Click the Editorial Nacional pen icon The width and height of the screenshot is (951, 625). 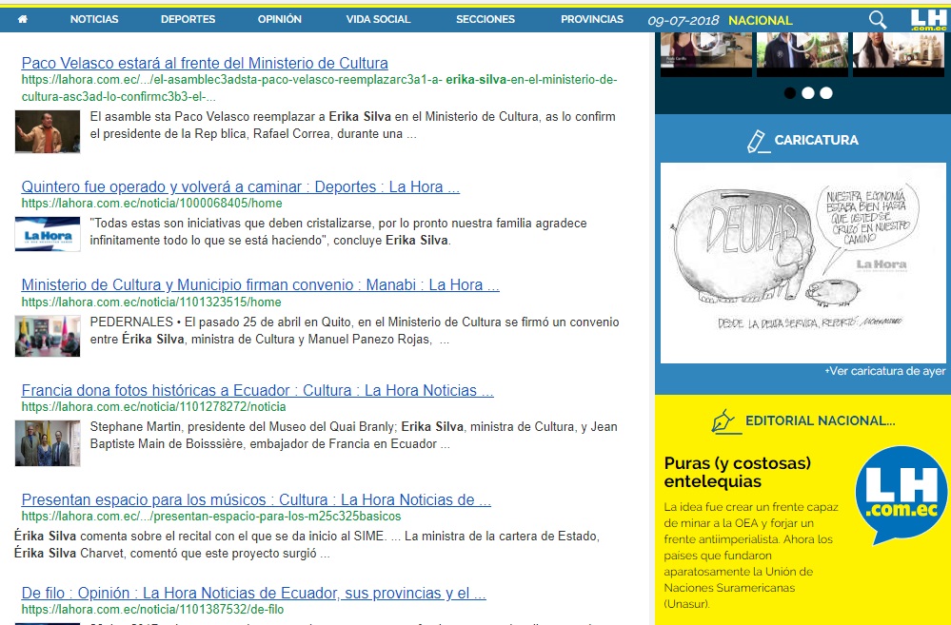coord(725,420)
